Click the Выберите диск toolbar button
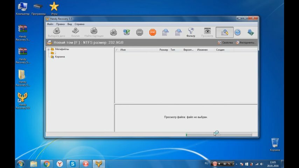 (x=56, y=32)
